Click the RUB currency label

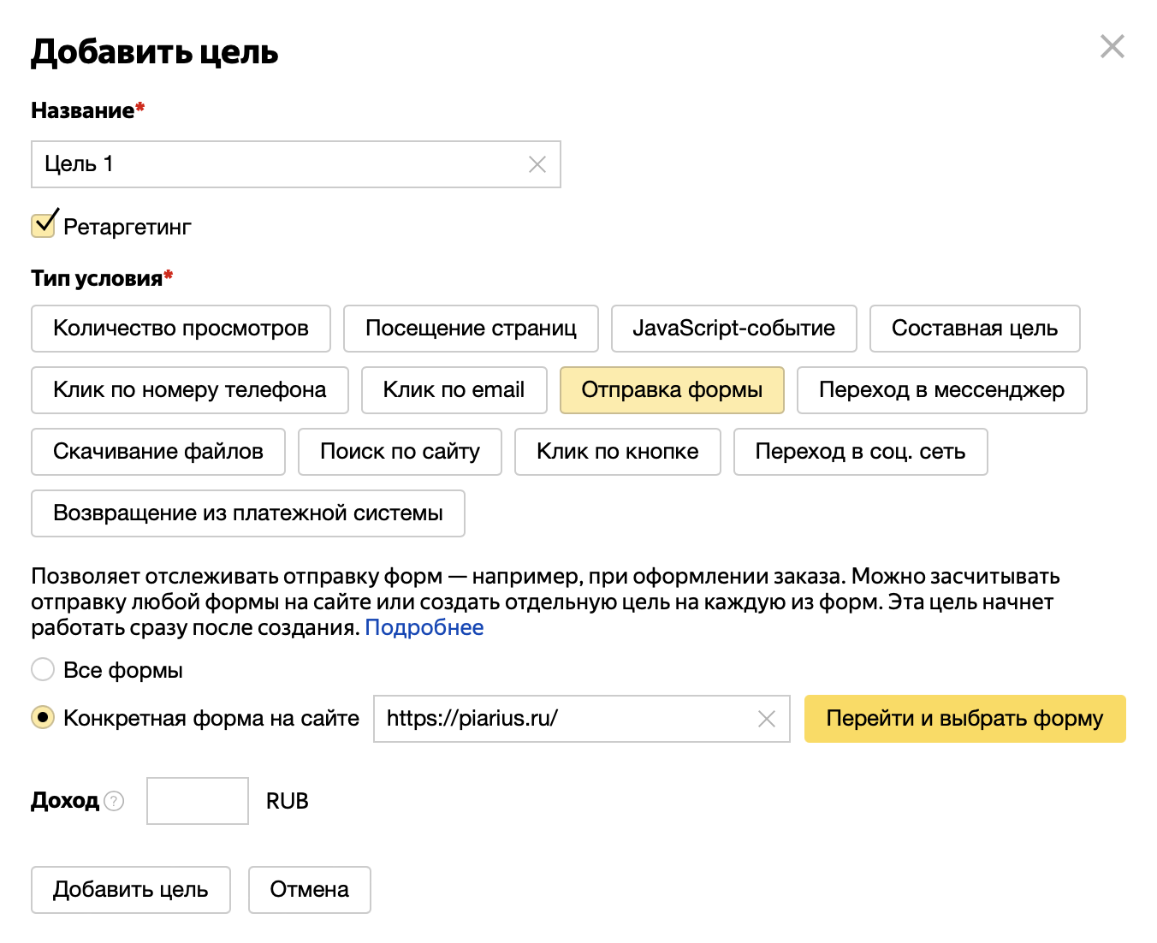point(287,801)
